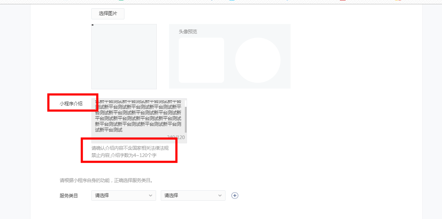Open the second 请选择 category dropdown

point(193,195)
